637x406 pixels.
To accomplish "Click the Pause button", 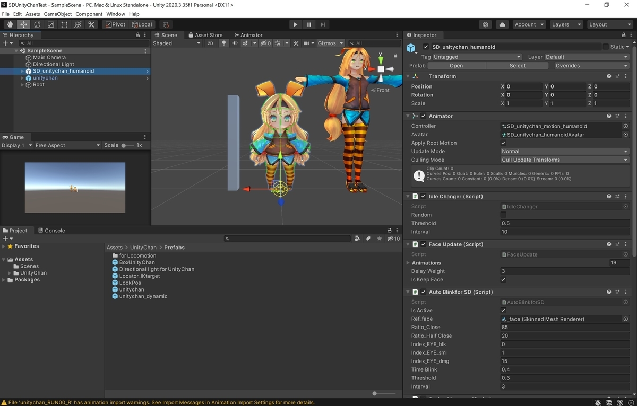I will pyautogui.click(x=309, y=24).
